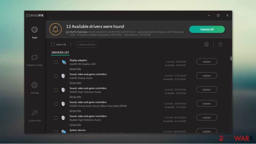This screenshot has height=144, width=256.
Task: Tick checkbox for NVIDIA Virtual Audio Device
Action: [x=56, y=104]
